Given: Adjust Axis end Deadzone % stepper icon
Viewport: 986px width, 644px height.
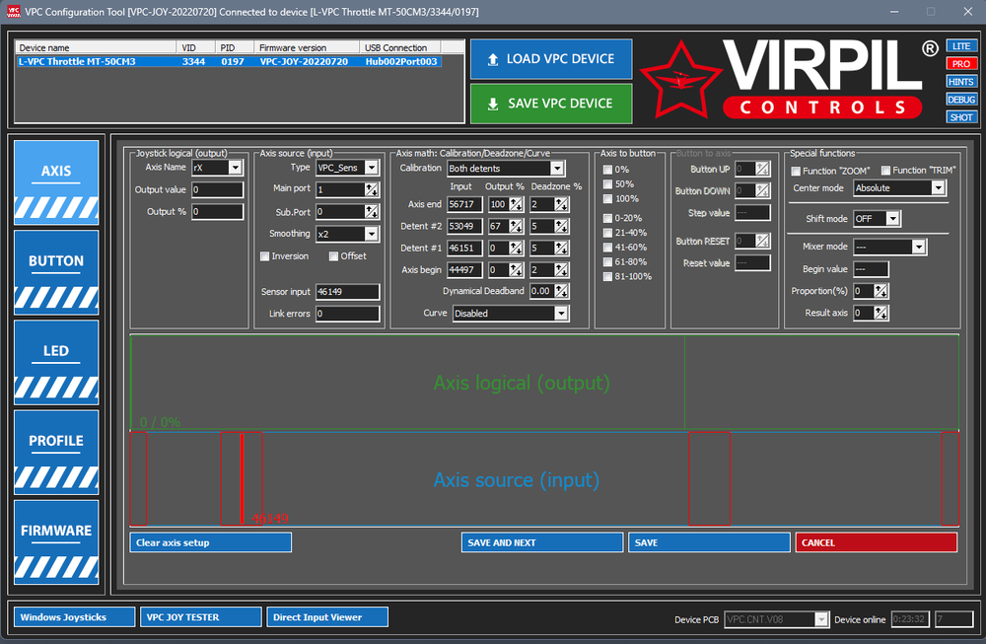Looking at the screenshot, I should (x=562, y=204).
